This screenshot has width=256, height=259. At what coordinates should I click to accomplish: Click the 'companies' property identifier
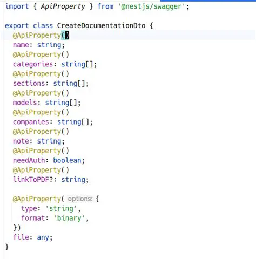[x=31, y=122]
